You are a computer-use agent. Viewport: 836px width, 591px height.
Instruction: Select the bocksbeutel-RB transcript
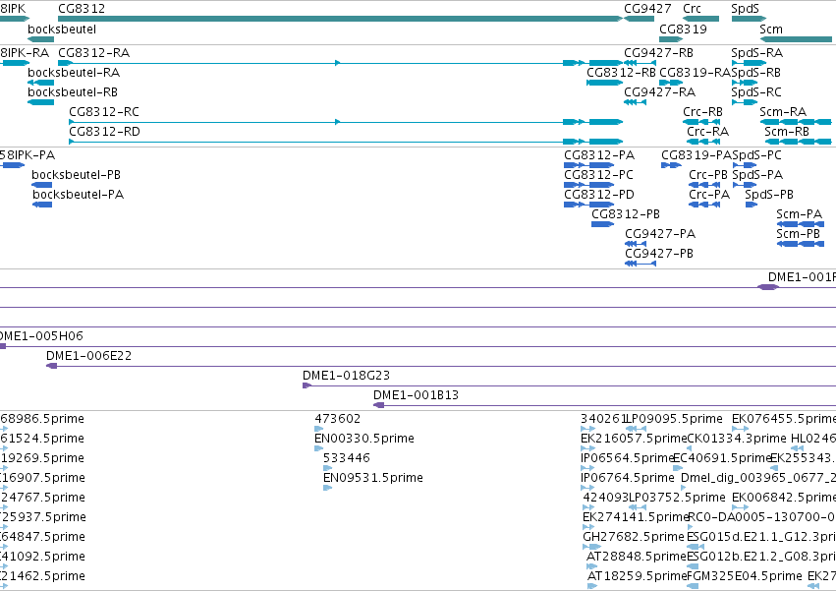pos(73,92)
